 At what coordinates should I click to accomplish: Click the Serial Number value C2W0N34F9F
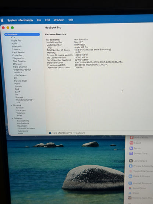click(82, 60)
